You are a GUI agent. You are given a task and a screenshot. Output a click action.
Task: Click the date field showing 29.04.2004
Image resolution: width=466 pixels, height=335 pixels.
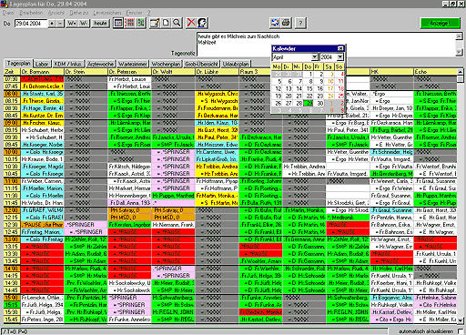click(x=31, y=24)
